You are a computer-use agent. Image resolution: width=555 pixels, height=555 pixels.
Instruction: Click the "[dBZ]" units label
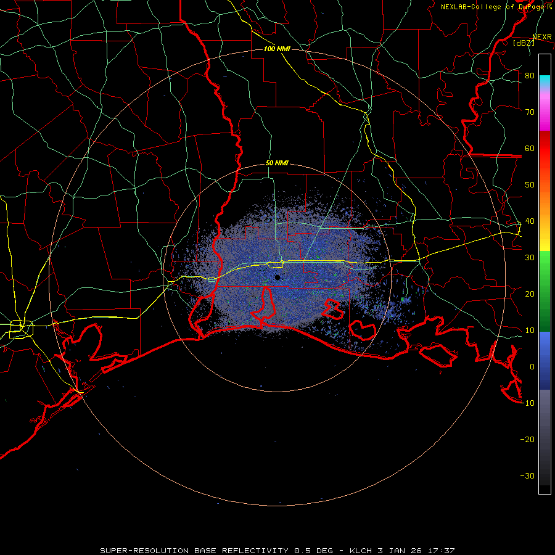[x=524, y=43]
